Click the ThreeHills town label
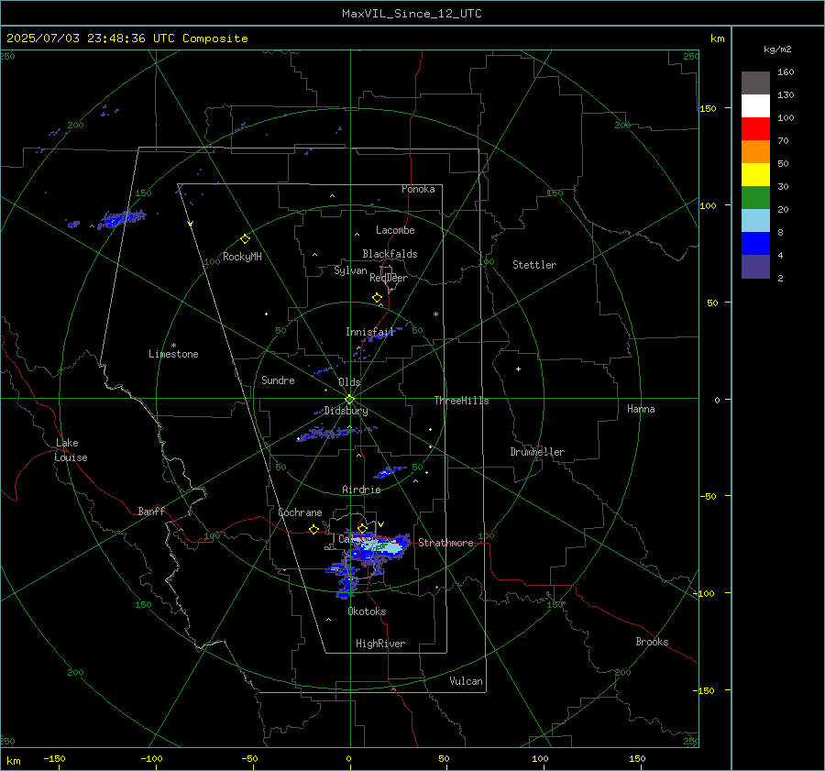Viewport: 825px width, 771px height. 461,401
